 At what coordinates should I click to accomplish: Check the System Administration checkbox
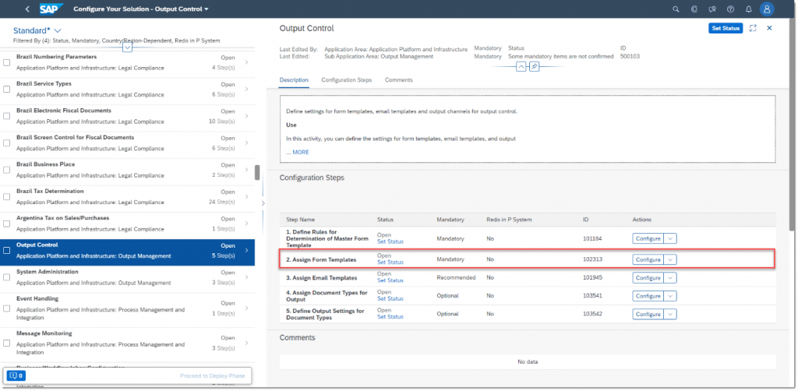click(x=6, y=277)
